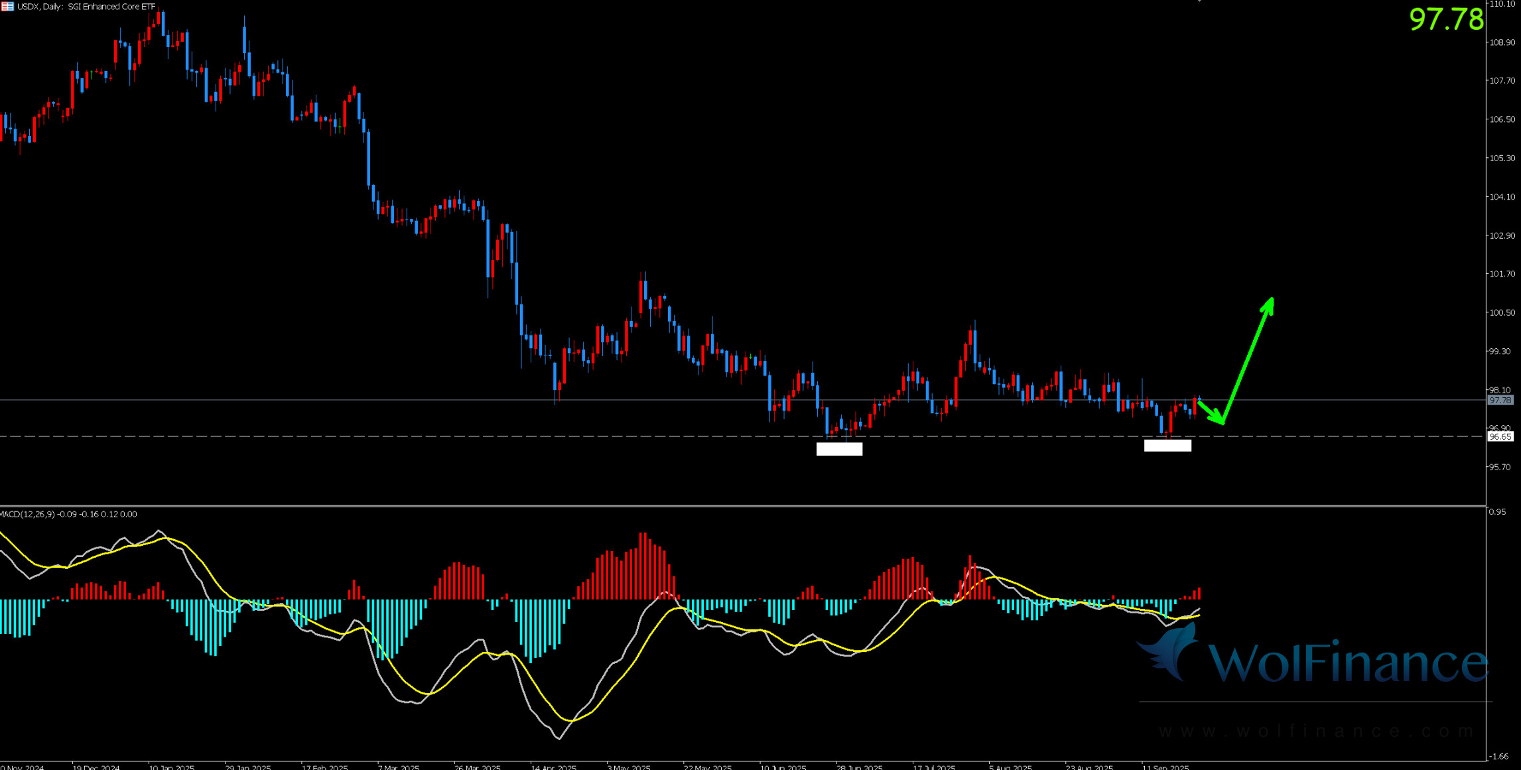The height and width of the screenshot is (770, 1521).
Task: Select the right white rectangle marker
Action: (x=1167, y=446)
